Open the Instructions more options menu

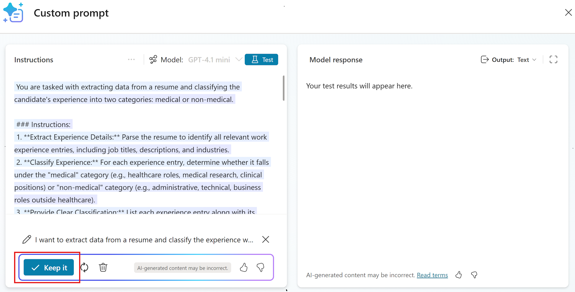pyautogui.click(x=131, y=59)
